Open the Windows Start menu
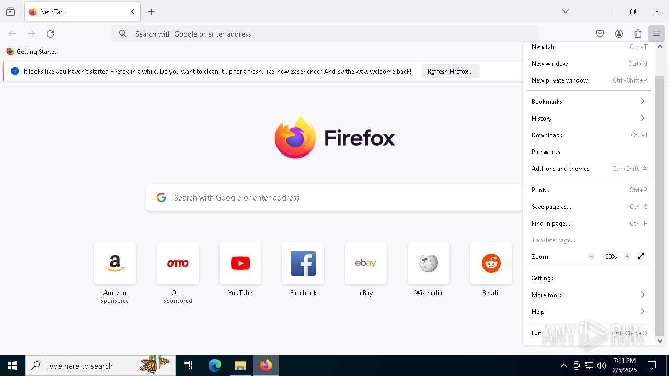The height and width of the screenshot is (376, 669). coord(13,366)
